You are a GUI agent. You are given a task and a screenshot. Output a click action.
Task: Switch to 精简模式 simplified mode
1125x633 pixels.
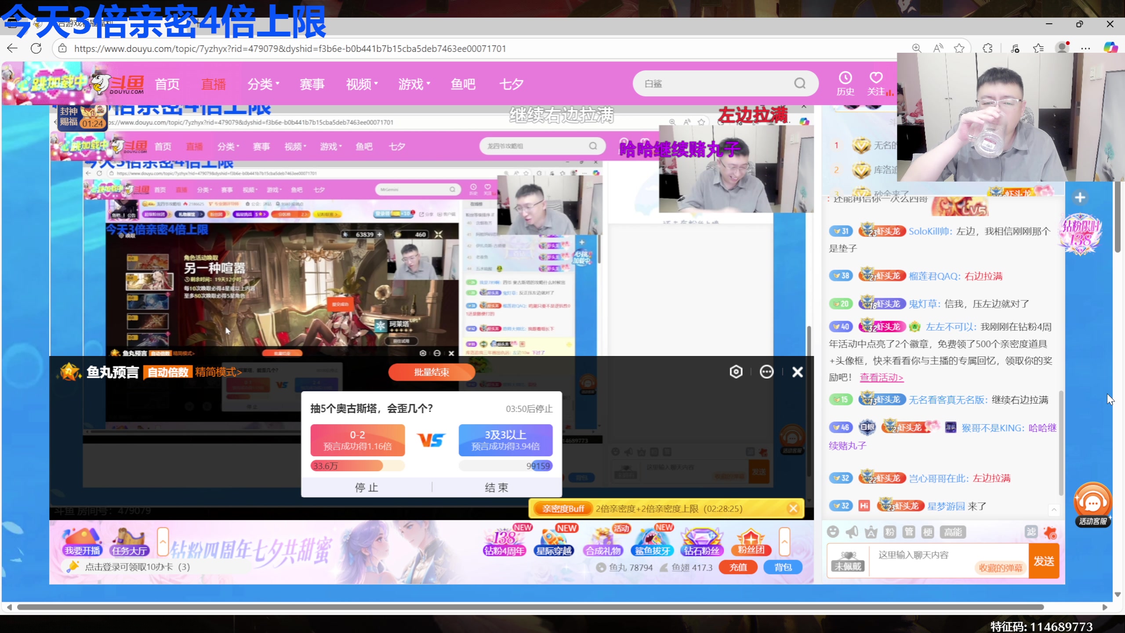point(218,372)
